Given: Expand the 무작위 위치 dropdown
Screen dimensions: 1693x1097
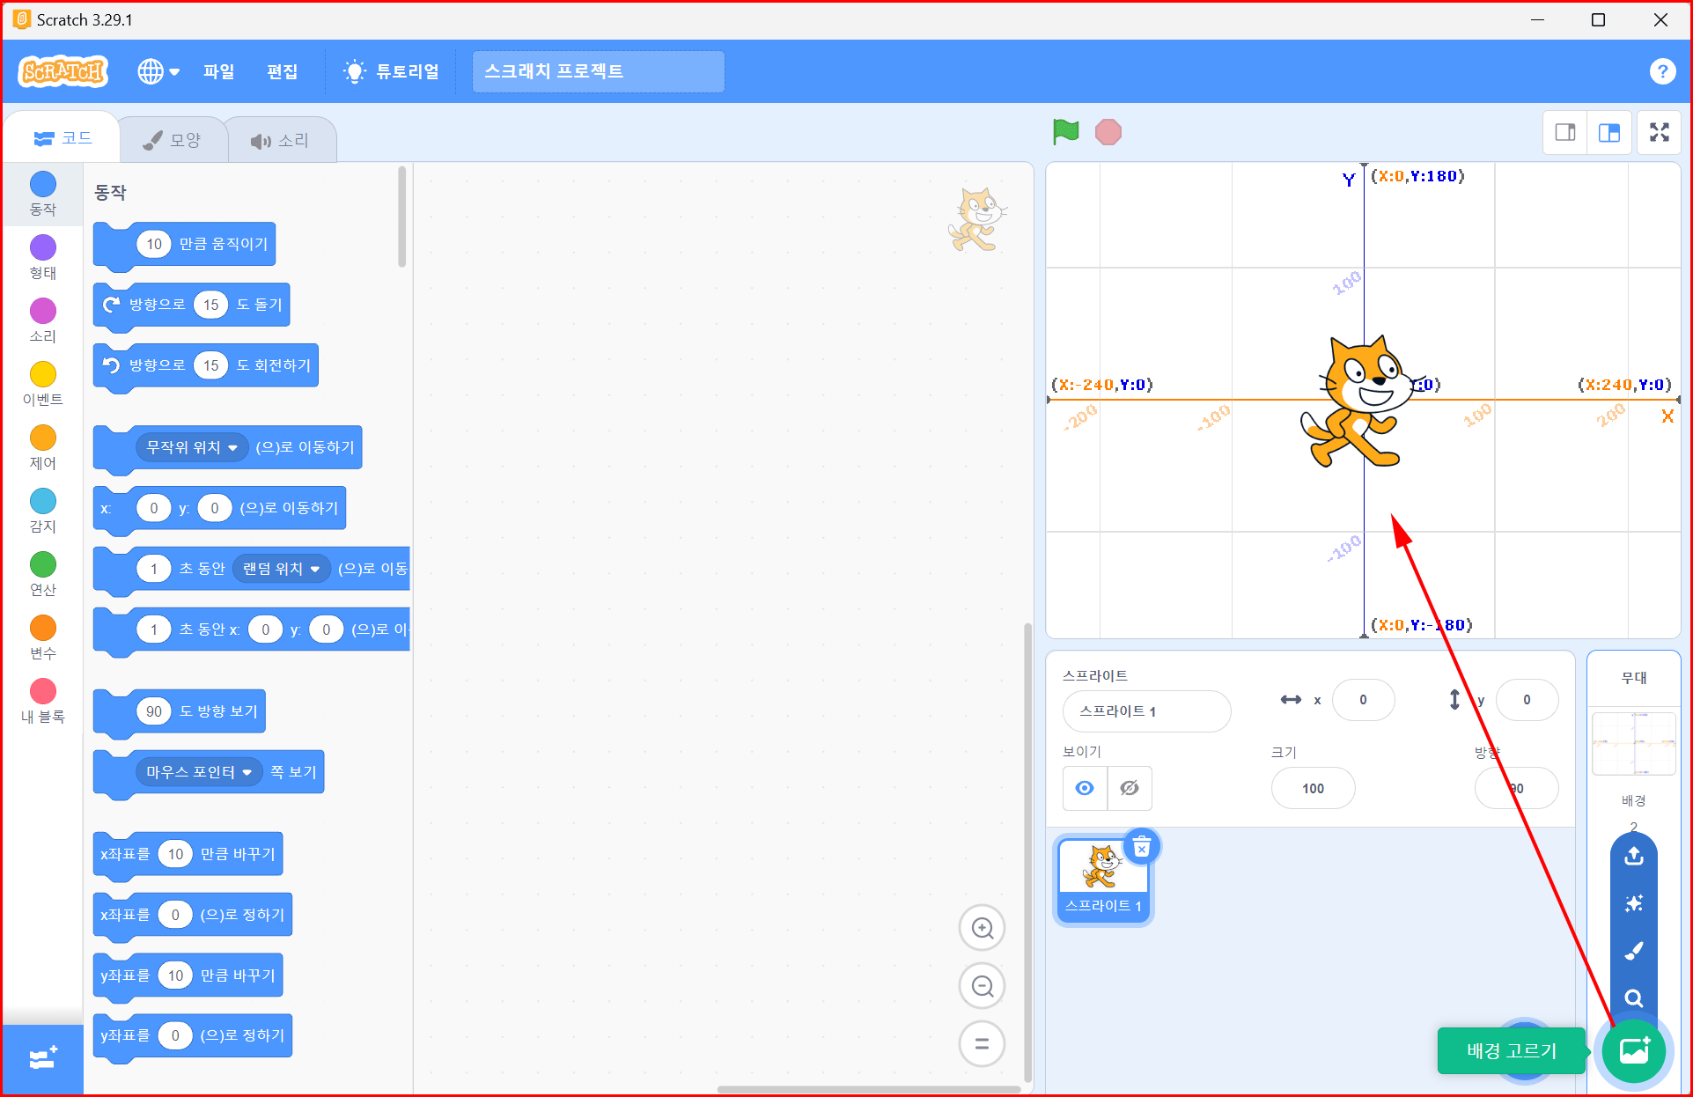Looking at the screenshot, I should [232, 448].
